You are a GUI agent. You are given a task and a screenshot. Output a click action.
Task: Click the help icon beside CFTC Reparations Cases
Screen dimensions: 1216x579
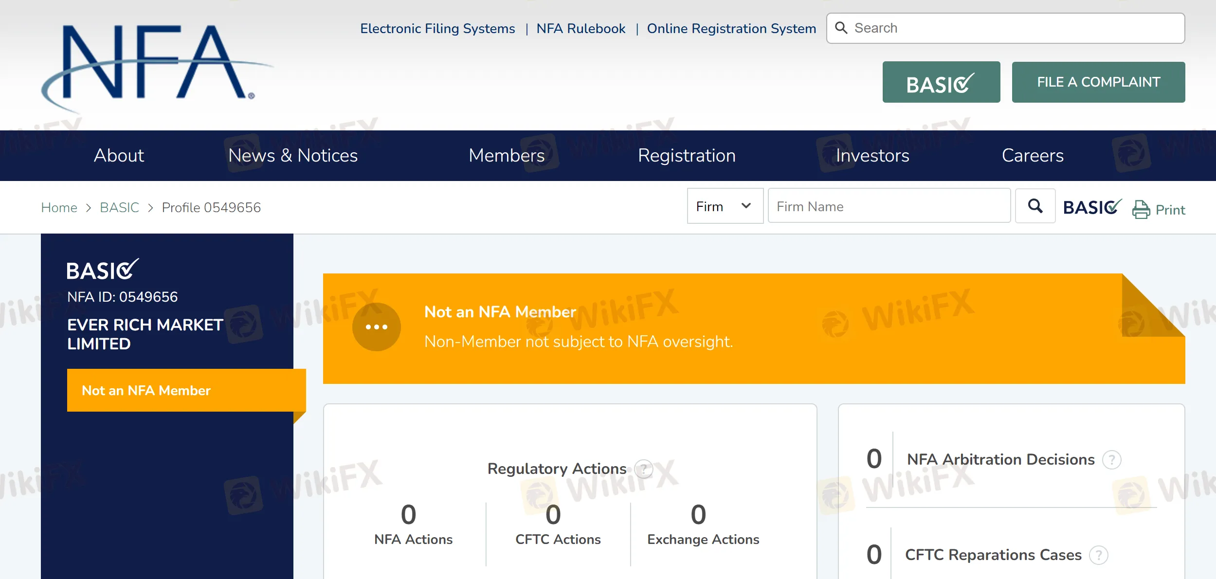click(x=1099, y=554)
